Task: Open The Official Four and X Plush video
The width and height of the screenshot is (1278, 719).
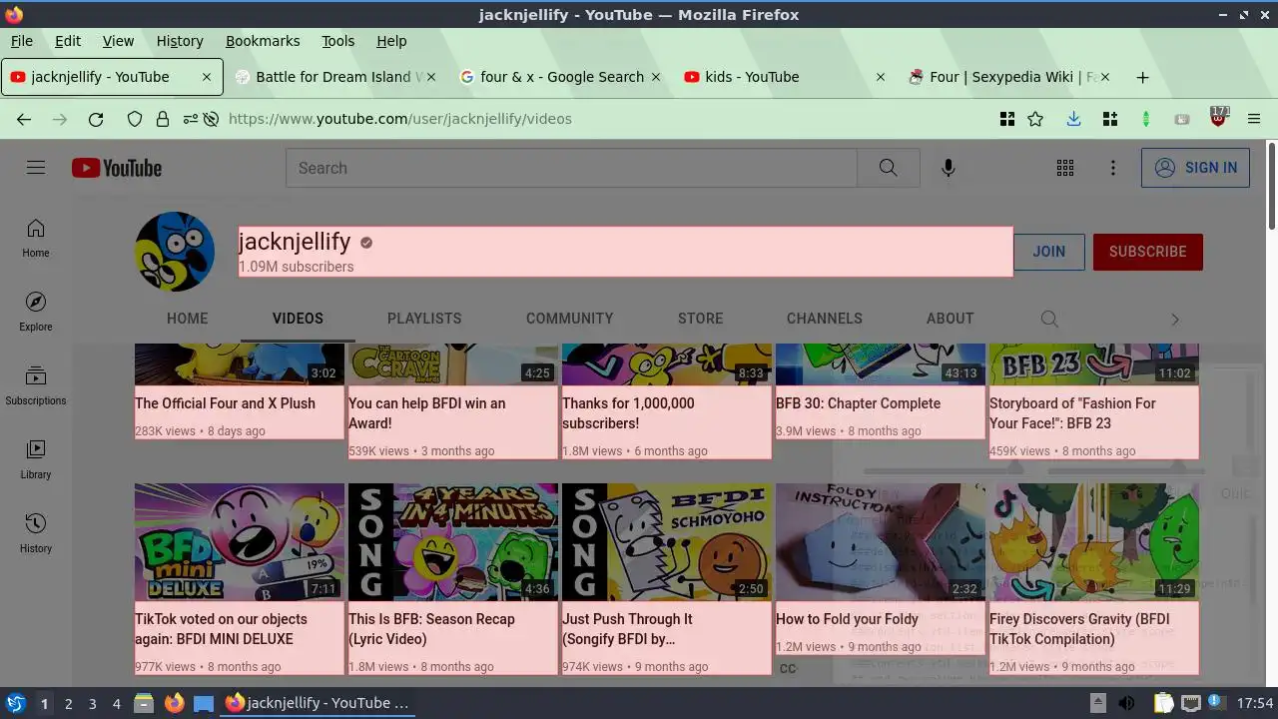Action: click(225, 403)
